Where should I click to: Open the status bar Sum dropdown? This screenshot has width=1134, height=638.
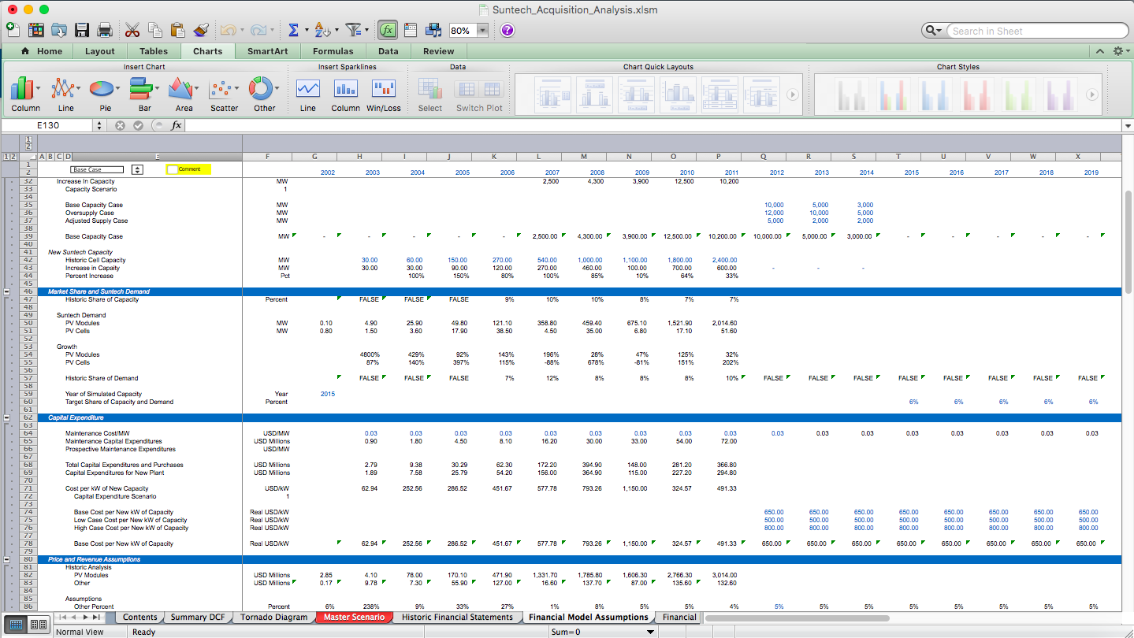tap(650, 632)
